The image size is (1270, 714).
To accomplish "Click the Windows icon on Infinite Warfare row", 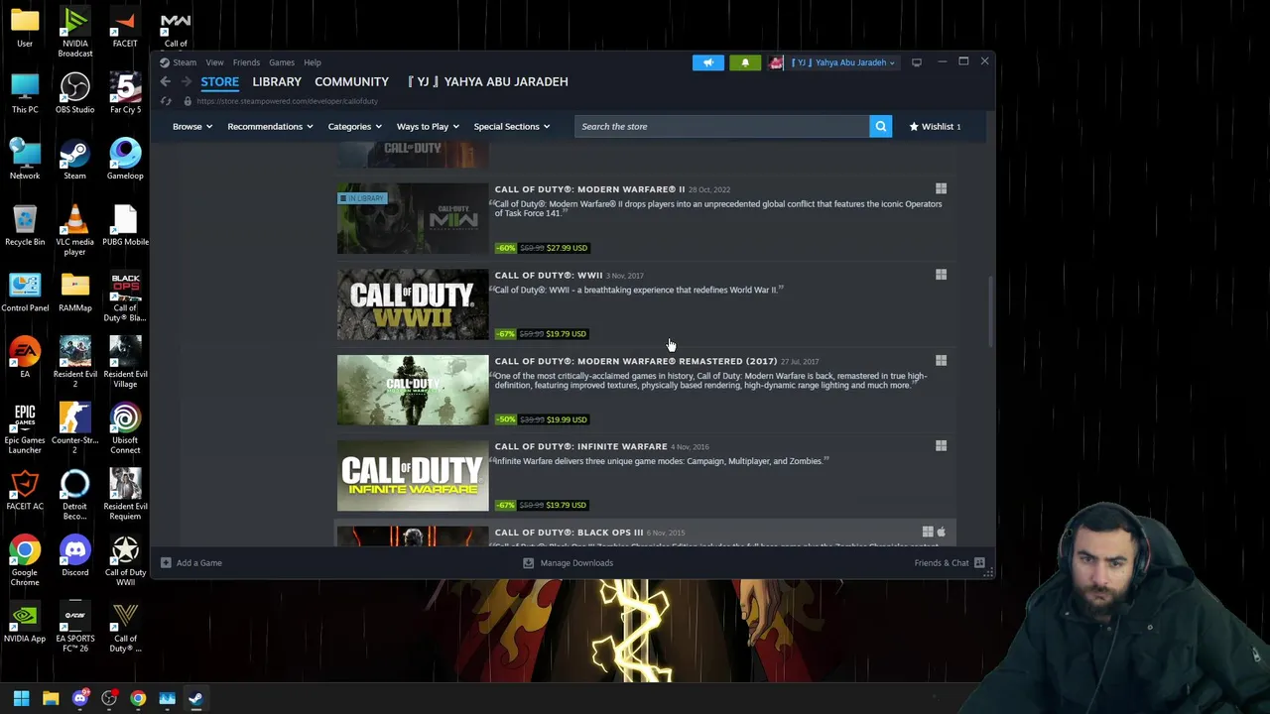I will (941, 446).
